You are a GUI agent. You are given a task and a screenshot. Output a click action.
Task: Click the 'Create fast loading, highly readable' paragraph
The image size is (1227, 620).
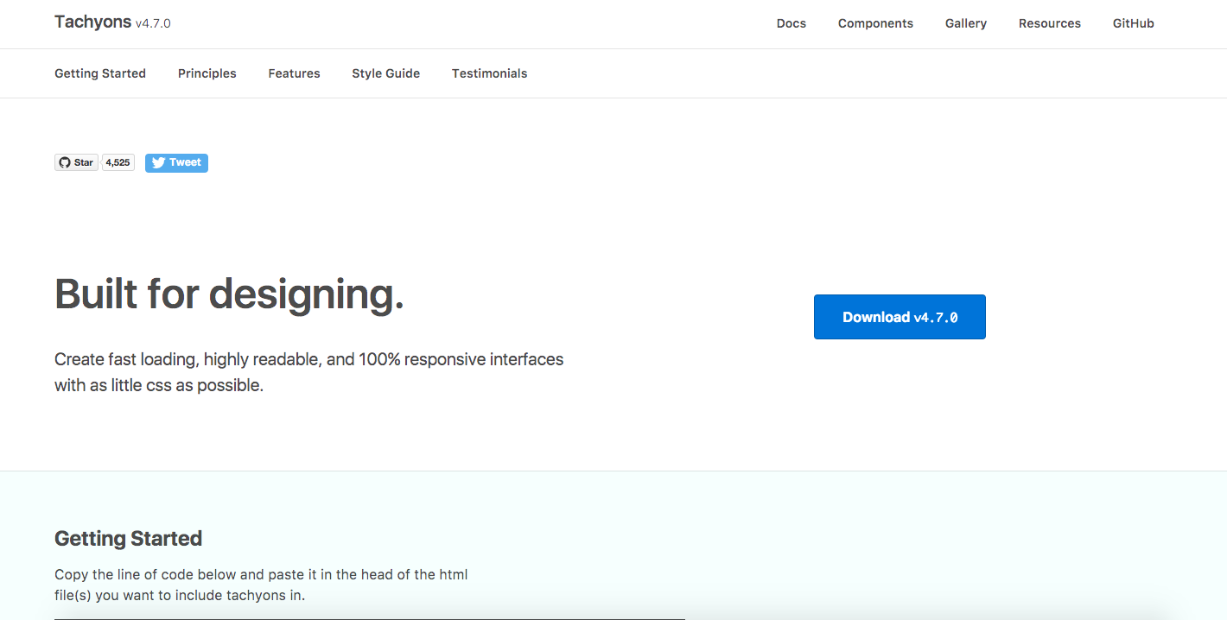(x=309, y=372)
